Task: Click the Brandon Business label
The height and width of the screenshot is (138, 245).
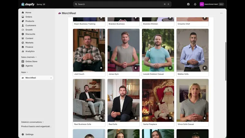Action: coord(117,24)
